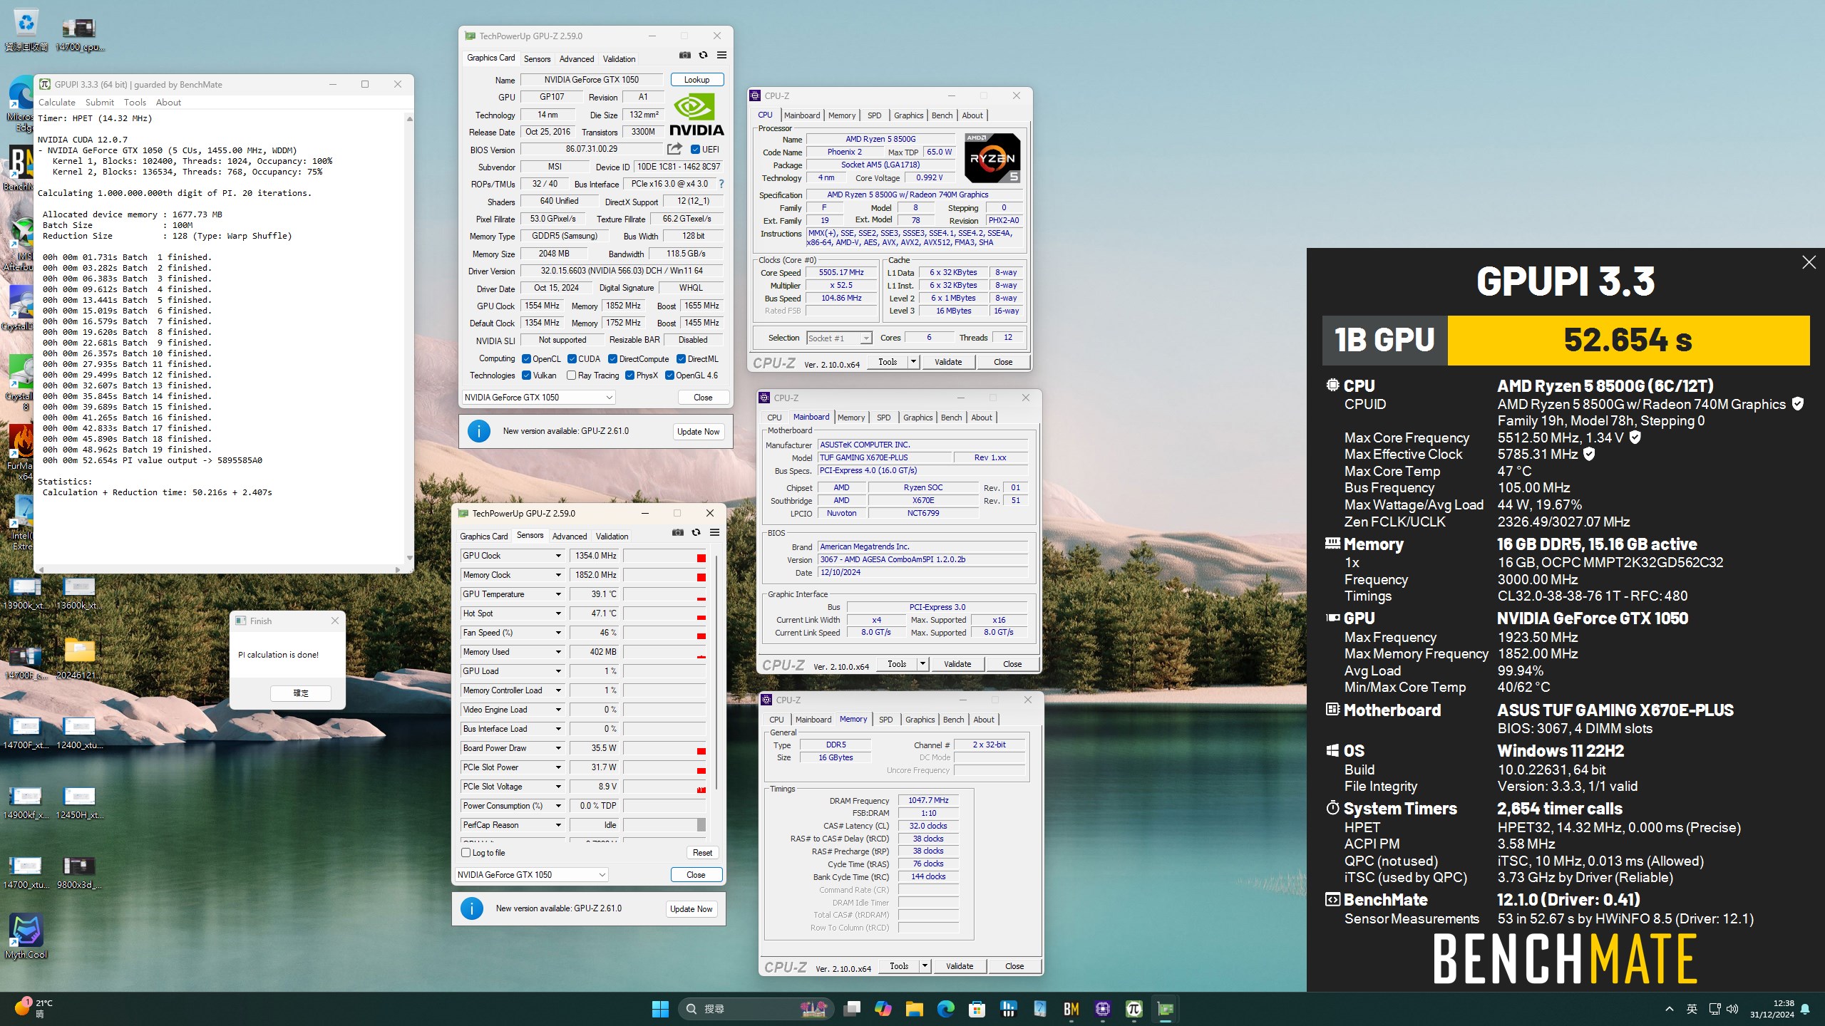
Task: Toggle the UEFI checkbox in GPU-Z
Action: pos(695,149)
